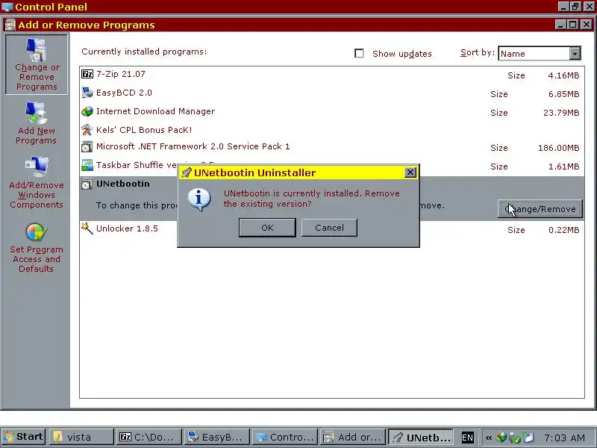
Task: Select Microsoft .NET Framework 2.0 Service Pack 1
Action: tap(332, 147)
